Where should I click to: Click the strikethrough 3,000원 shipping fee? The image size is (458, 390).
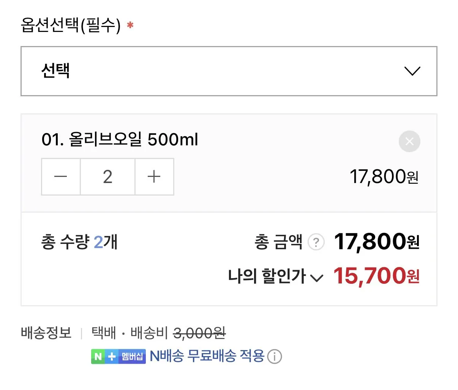199,333
